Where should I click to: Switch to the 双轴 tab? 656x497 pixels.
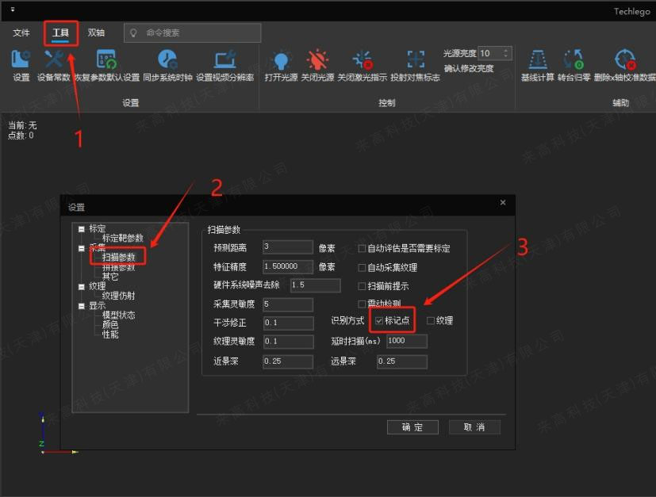tap(96, 32)
